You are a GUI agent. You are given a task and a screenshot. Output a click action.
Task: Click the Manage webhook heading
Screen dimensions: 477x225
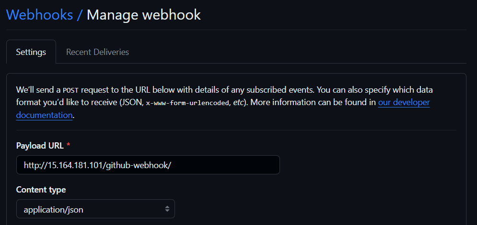coord(144,15)
